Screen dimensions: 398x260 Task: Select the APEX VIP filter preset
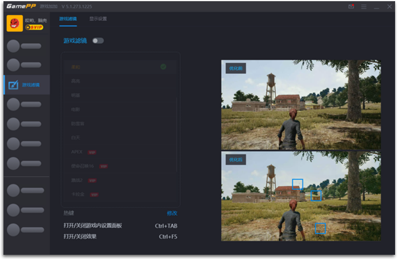tap(120, 152)
